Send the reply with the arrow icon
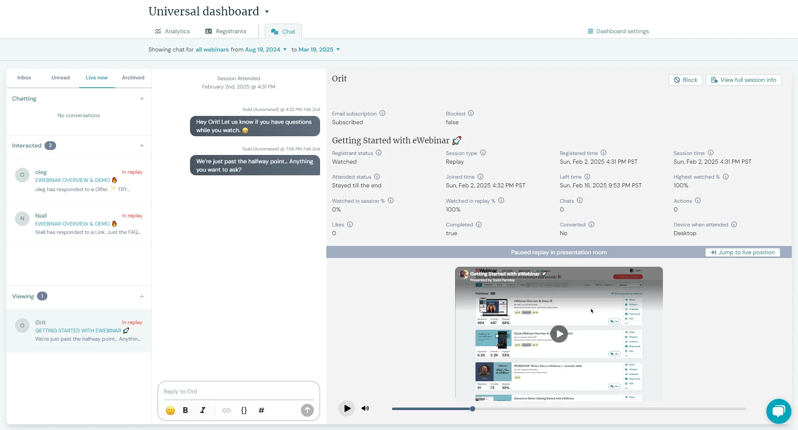The height and width of the screenshot is (430, 798). 307,410
